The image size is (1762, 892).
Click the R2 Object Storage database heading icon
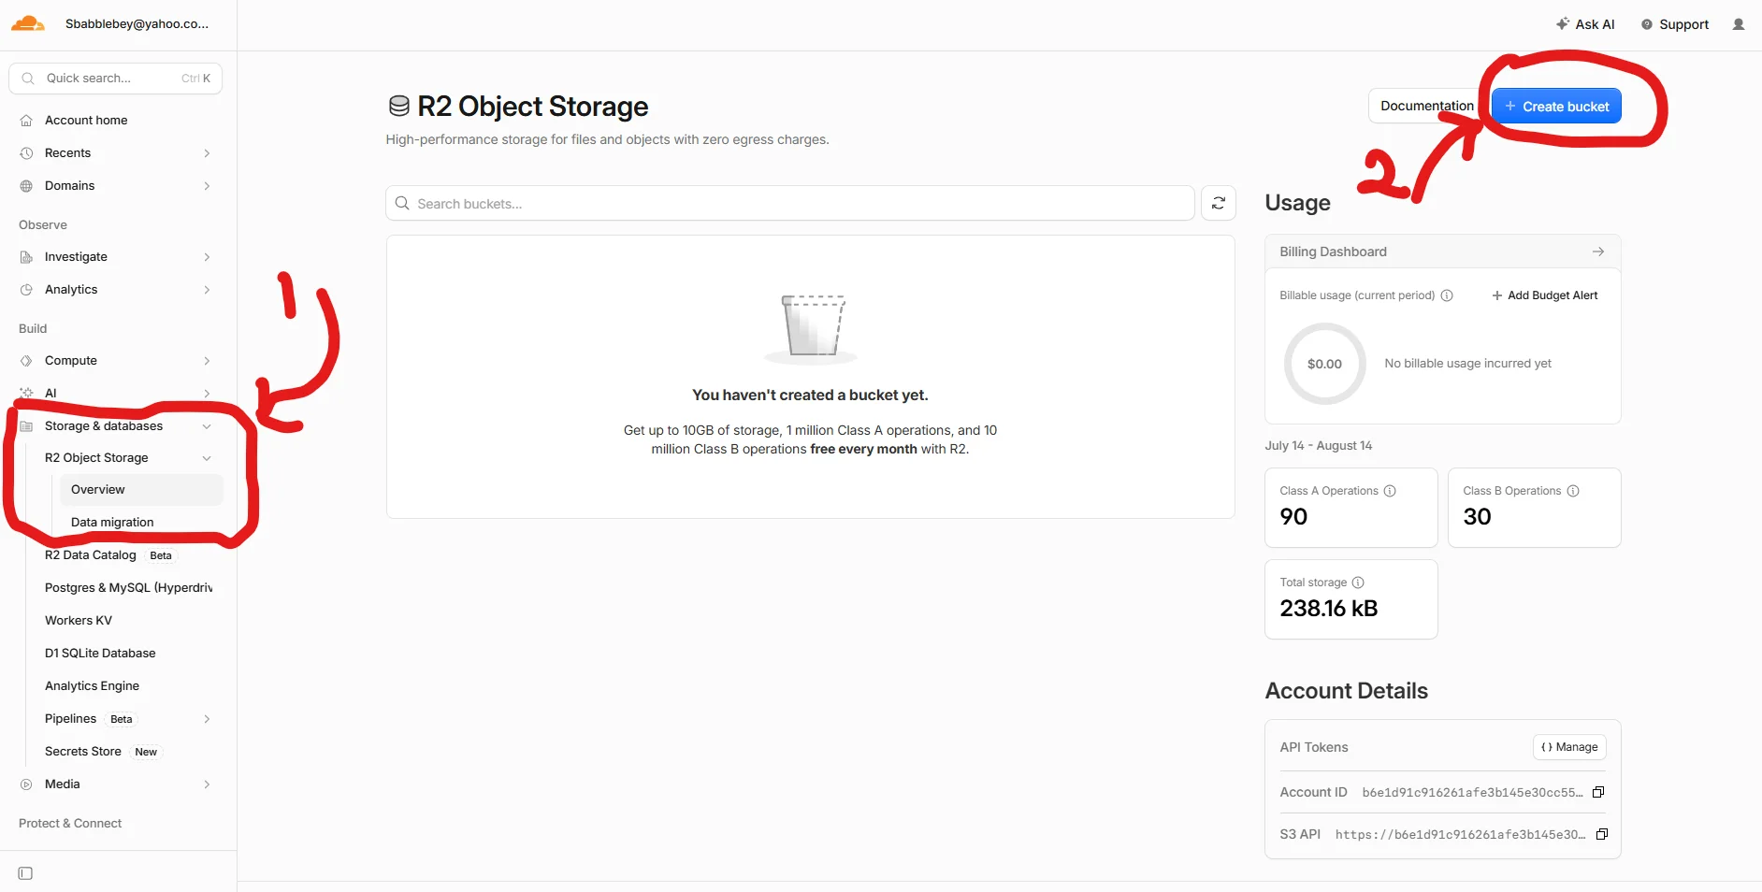click(399, 107)
